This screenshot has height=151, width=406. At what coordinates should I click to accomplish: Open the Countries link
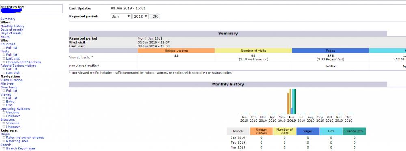(8, 44)
